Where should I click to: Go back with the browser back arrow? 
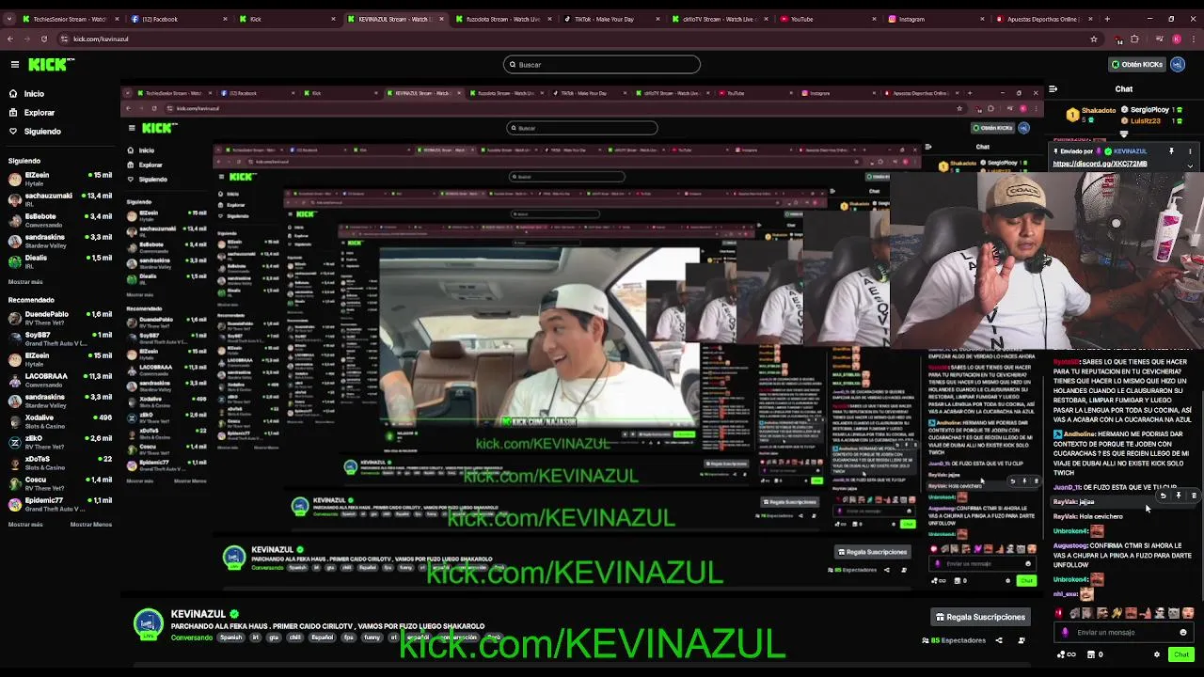tap(9, 39)
